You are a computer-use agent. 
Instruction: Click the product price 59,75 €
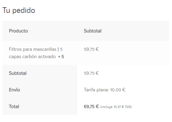91,49
